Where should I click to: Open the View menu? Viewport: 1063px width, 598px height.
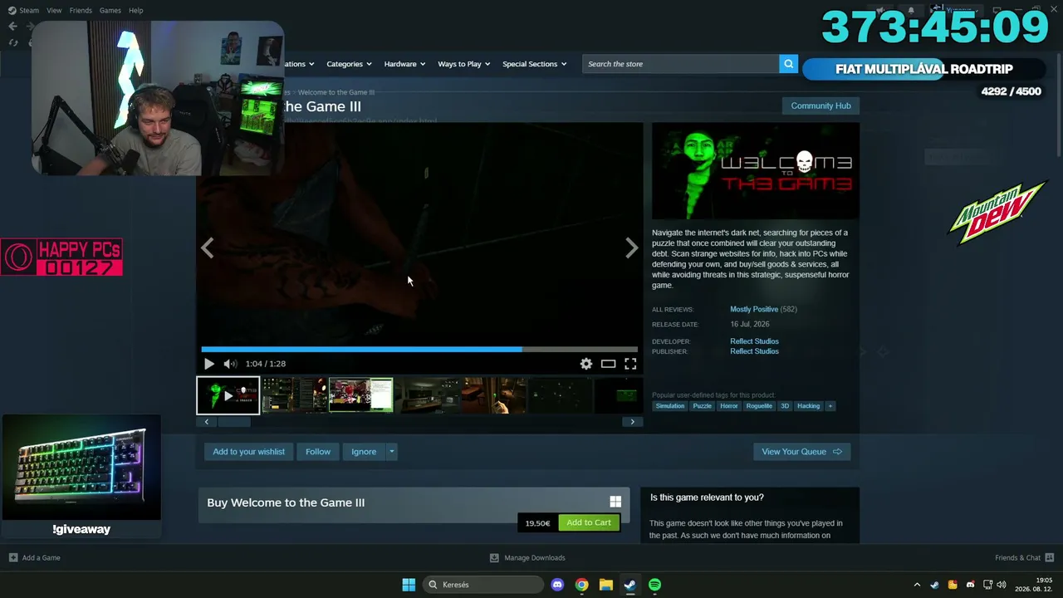[54, 10]
